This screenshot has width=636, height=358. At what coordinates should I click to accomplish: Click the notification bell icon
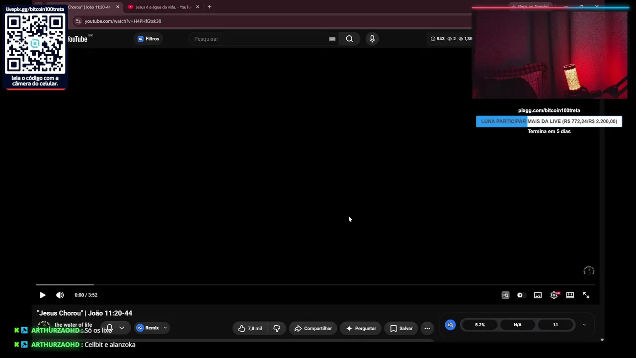110,328
